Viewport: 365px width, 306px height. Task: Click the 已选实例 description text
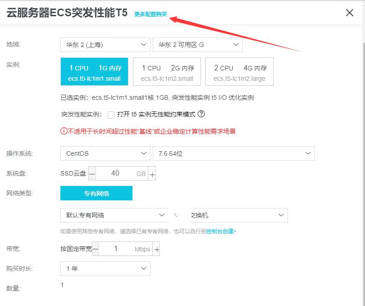pos(157,97)
